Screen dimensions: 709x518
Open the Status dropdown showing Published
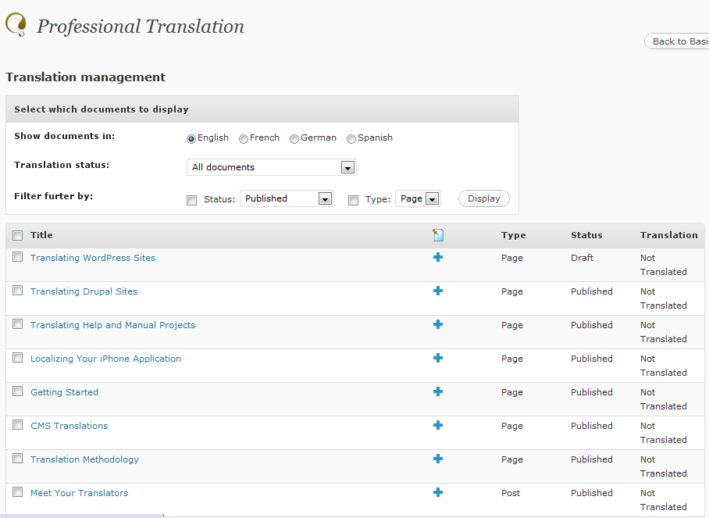[x=287, y=198]
